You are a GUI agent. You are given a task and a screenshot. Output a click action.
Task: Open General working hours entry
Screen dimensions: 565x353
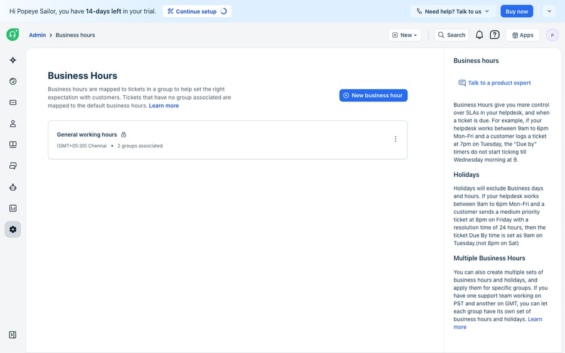(x=228, y=140)
